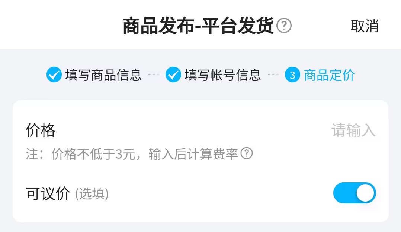The image size is (401, 232).
Task: Click dashed connector after 填写商品信息
Action: pos(154,74)
